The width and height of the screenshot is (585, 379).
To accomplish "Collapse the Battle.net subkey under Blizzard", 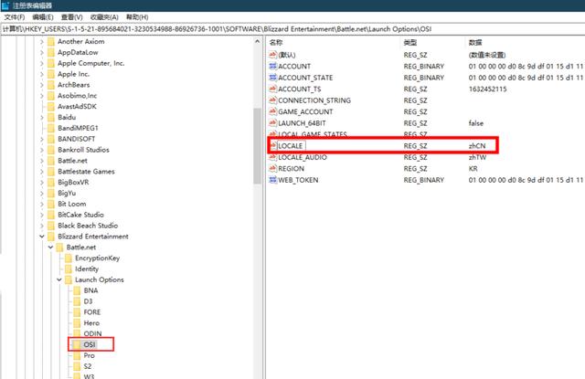I will [x=51, y=247].
